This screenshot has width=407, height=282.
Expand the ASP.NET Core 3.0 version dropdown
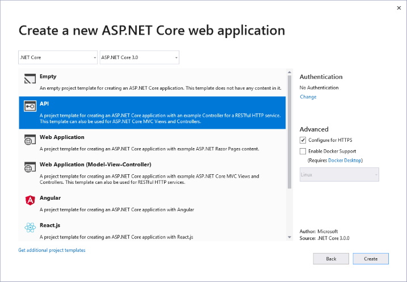pos(139,57)
